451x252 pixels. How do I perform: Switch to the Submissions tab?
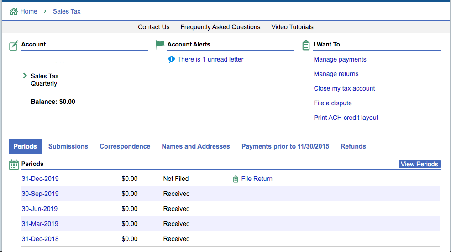pyautogui.click(x=68, y=146)
